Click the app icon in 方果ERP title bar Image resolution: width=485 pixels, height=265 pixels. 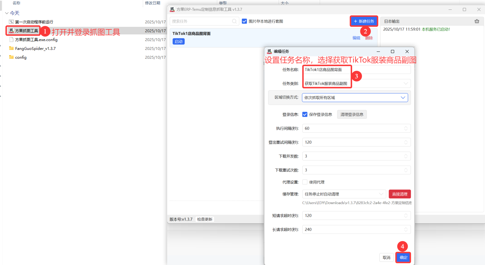coord(172,9)
